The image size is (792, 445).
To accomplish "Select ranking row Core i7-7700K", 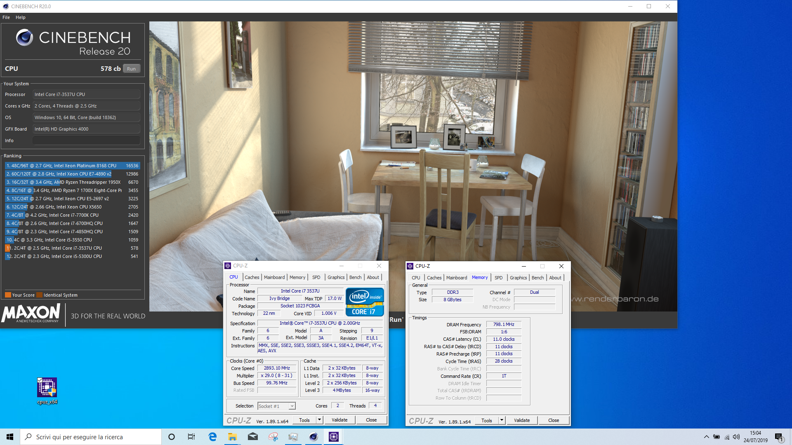I will pyautogui.click(x=73, y=215).
